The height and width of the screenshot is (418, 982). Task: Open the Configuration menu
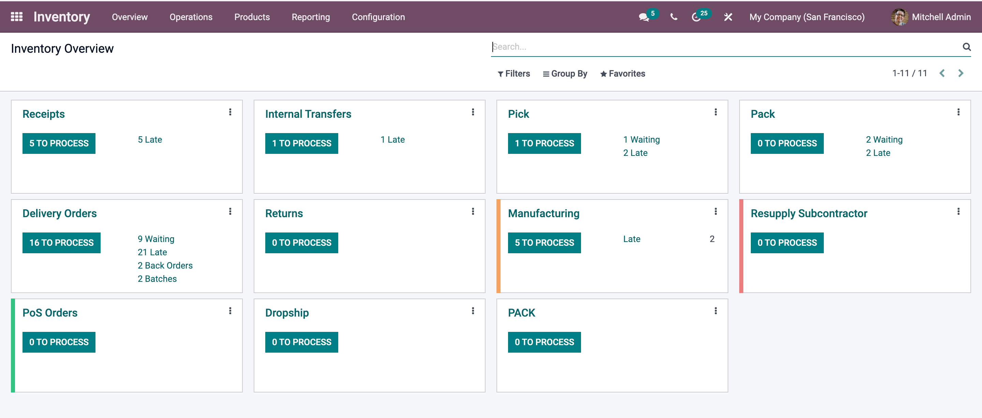click(378, 17)
